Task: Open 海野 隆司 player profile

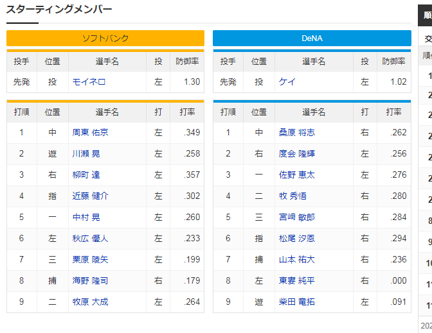Action: pyautogui.click(x=90, y=281)
